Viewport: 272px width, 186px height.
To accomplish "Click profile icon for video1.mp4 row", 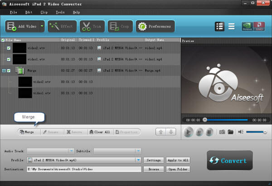I will [x=99, y=59].
